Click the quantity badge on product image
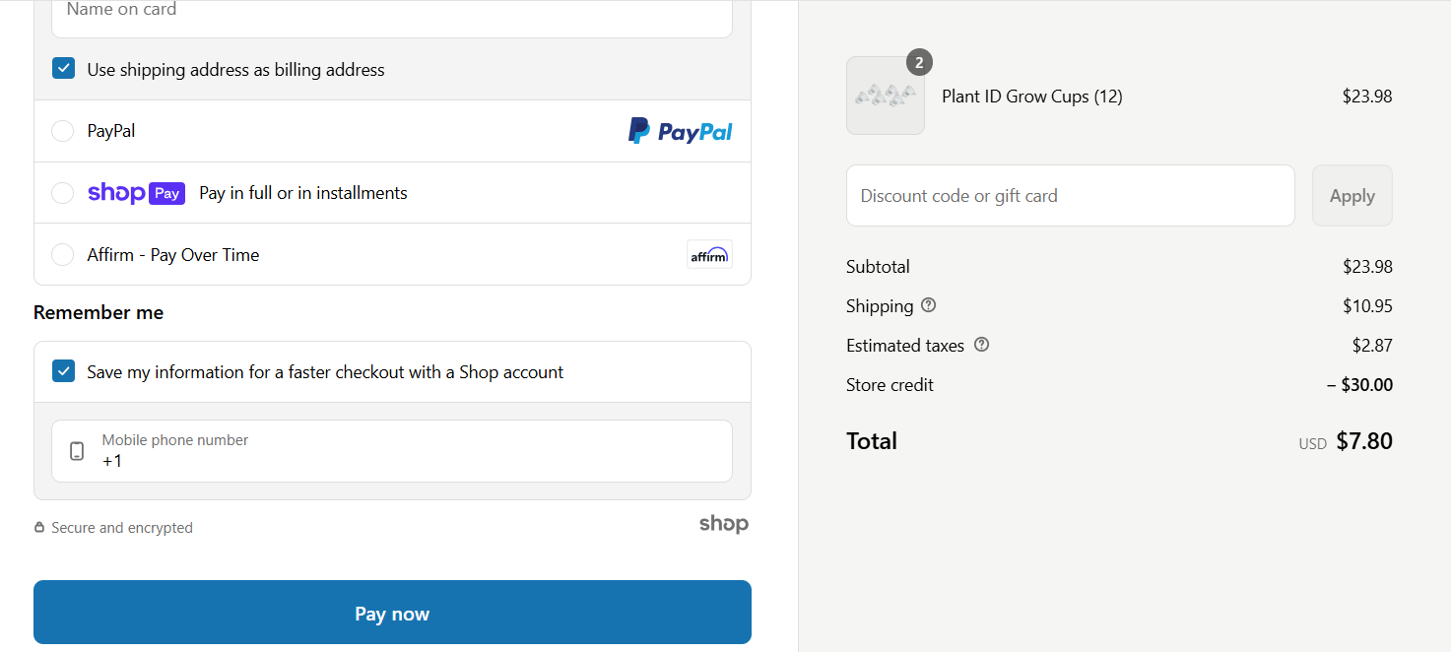This screenshot has height=652, width=1451. pyautogui.click(x=919, y=62)
